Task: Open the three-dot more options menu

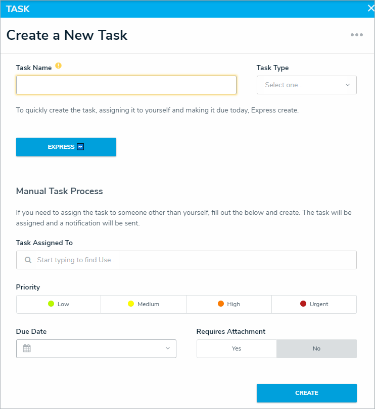Action: point(357,35)
